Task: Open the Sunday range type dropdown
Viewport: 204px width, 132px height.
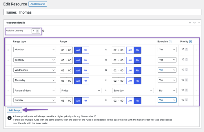Action: [x=34, y=100]
